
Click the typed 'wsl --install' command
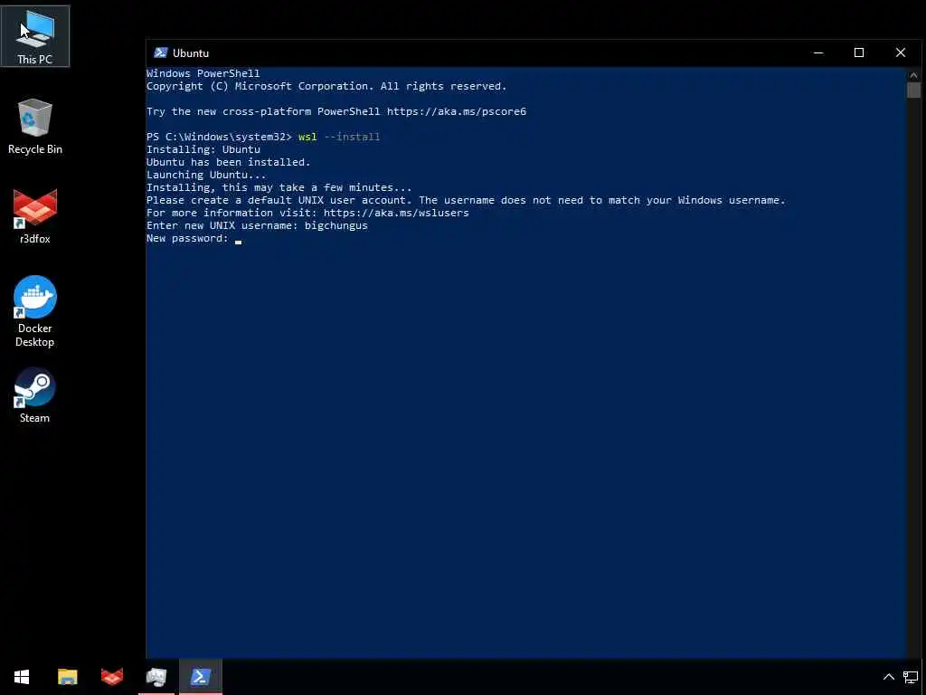coord(339,137)
